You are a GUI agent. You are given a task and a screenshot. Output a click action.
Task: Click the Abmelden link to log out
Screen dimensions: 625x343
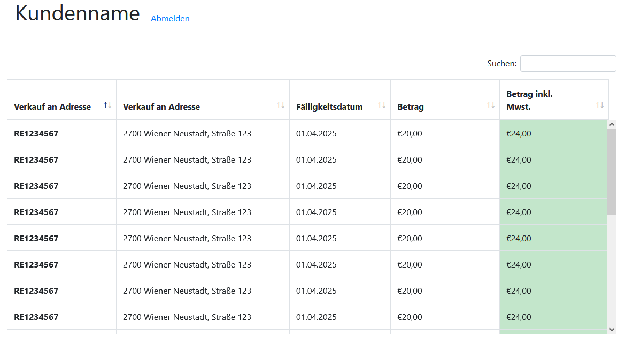tap(170, 18)
